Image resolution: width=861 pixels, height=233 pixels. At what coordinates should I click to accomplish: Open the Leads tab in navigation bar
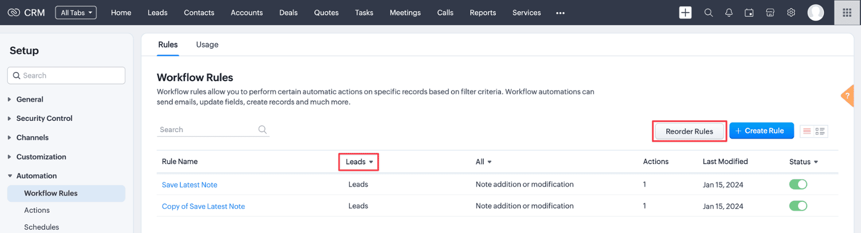[158, 12]
